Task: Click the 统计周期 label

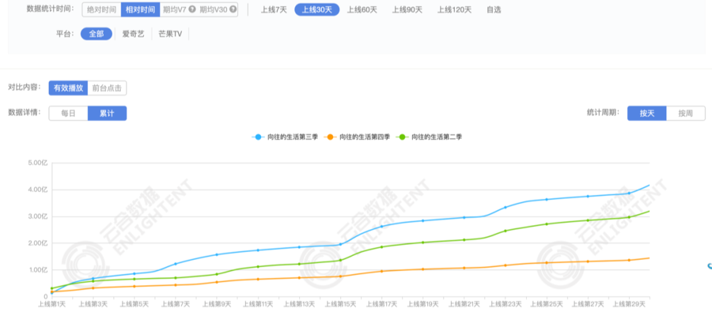Action: [603, 113]
